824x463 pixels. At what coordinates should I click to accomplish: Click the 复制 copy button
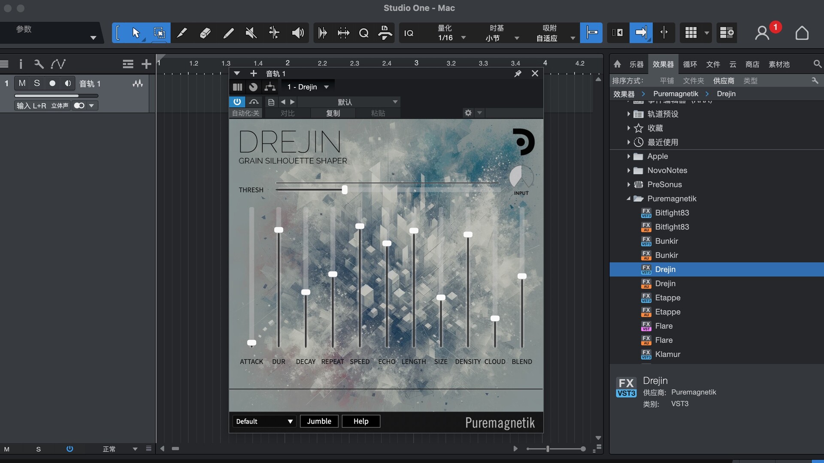pos(333,113)
